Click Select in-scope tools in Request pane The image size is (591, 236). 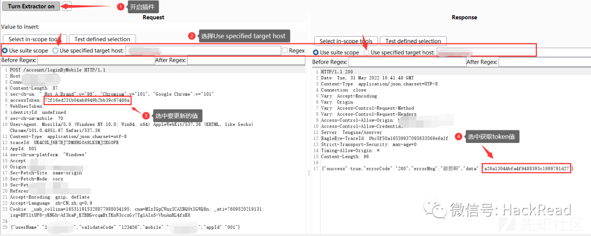point(34,39)
